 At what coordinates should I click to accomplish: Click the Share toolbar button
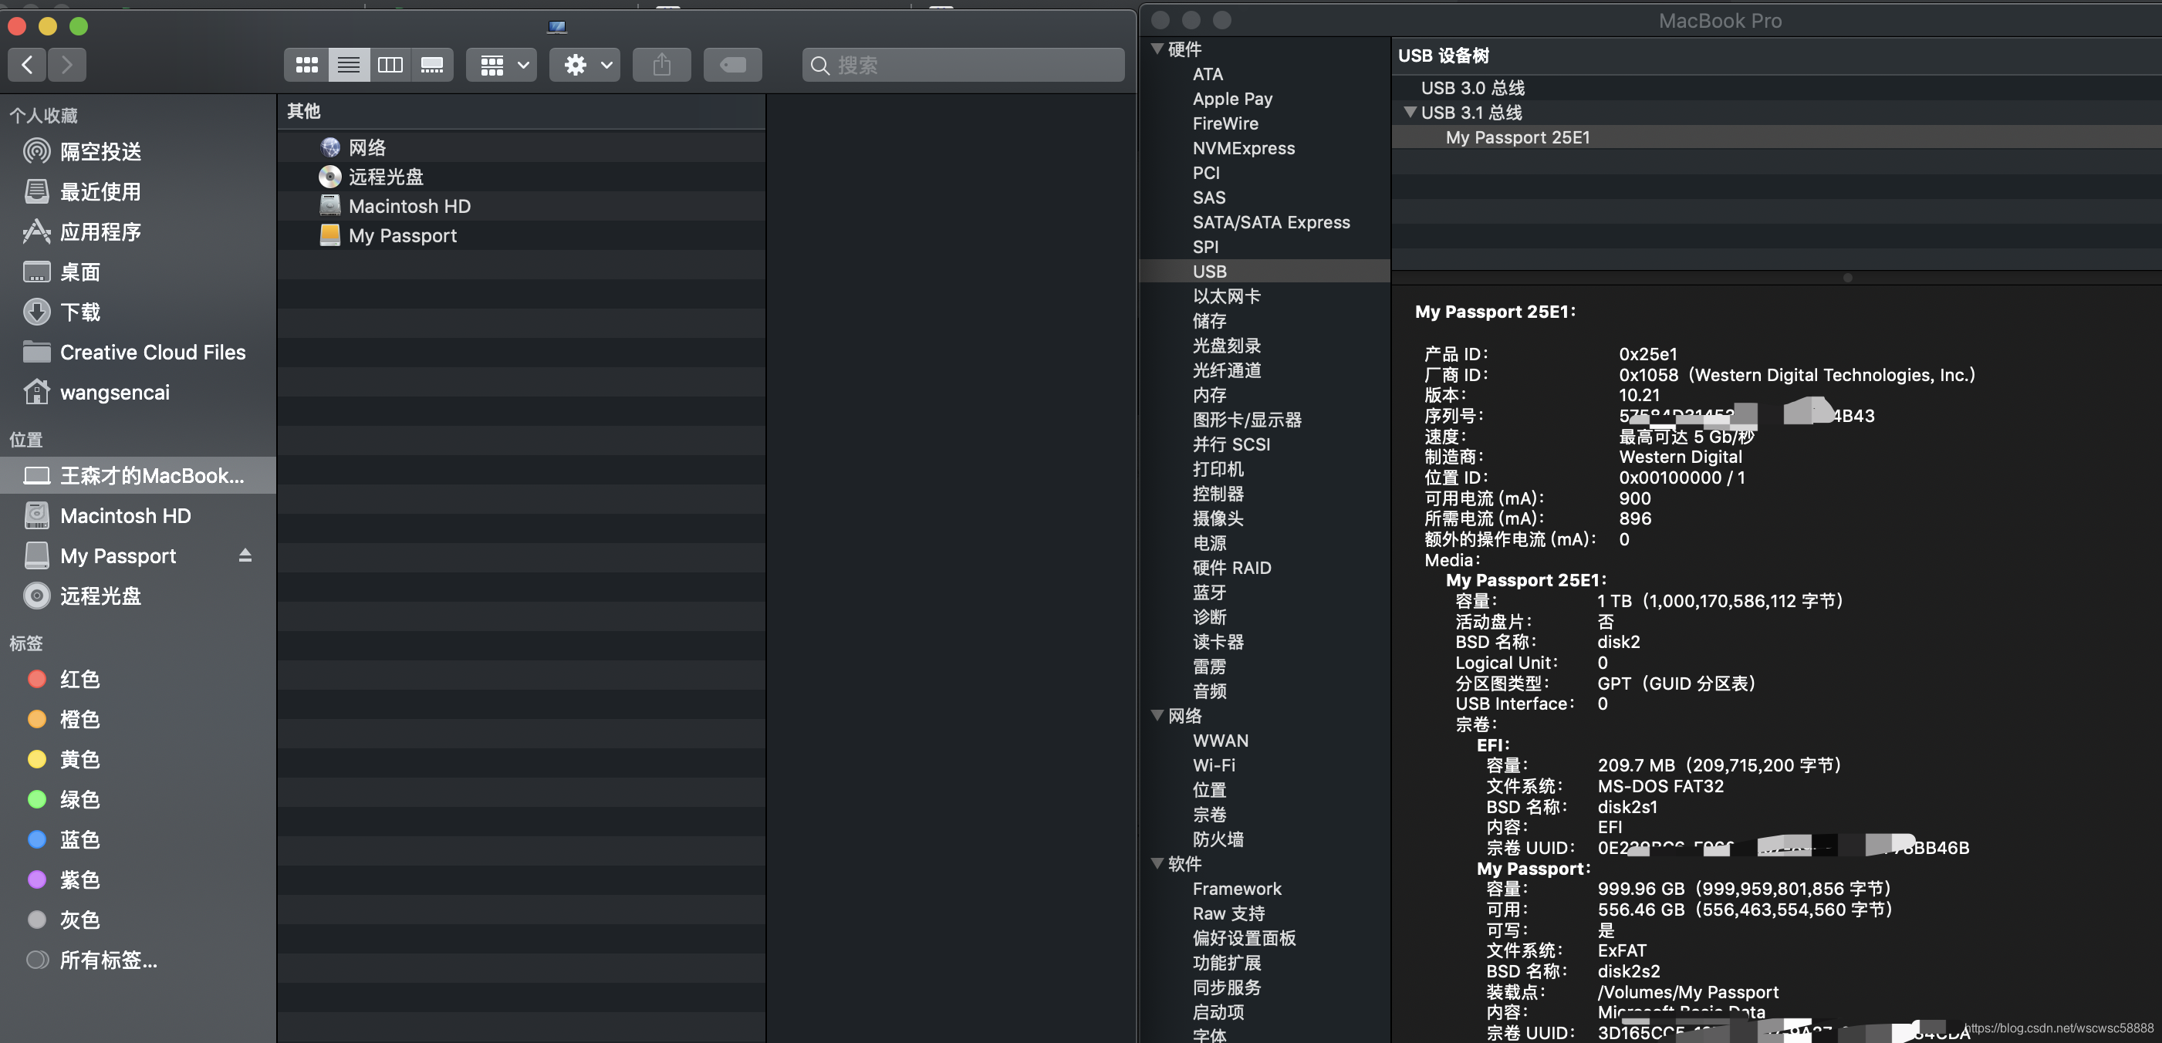point(661,65)
